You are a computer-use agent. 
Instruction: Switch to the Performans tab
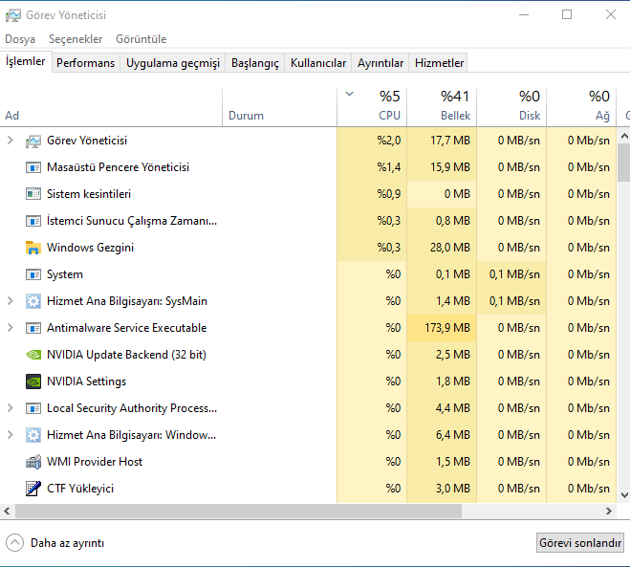[86, 63]
